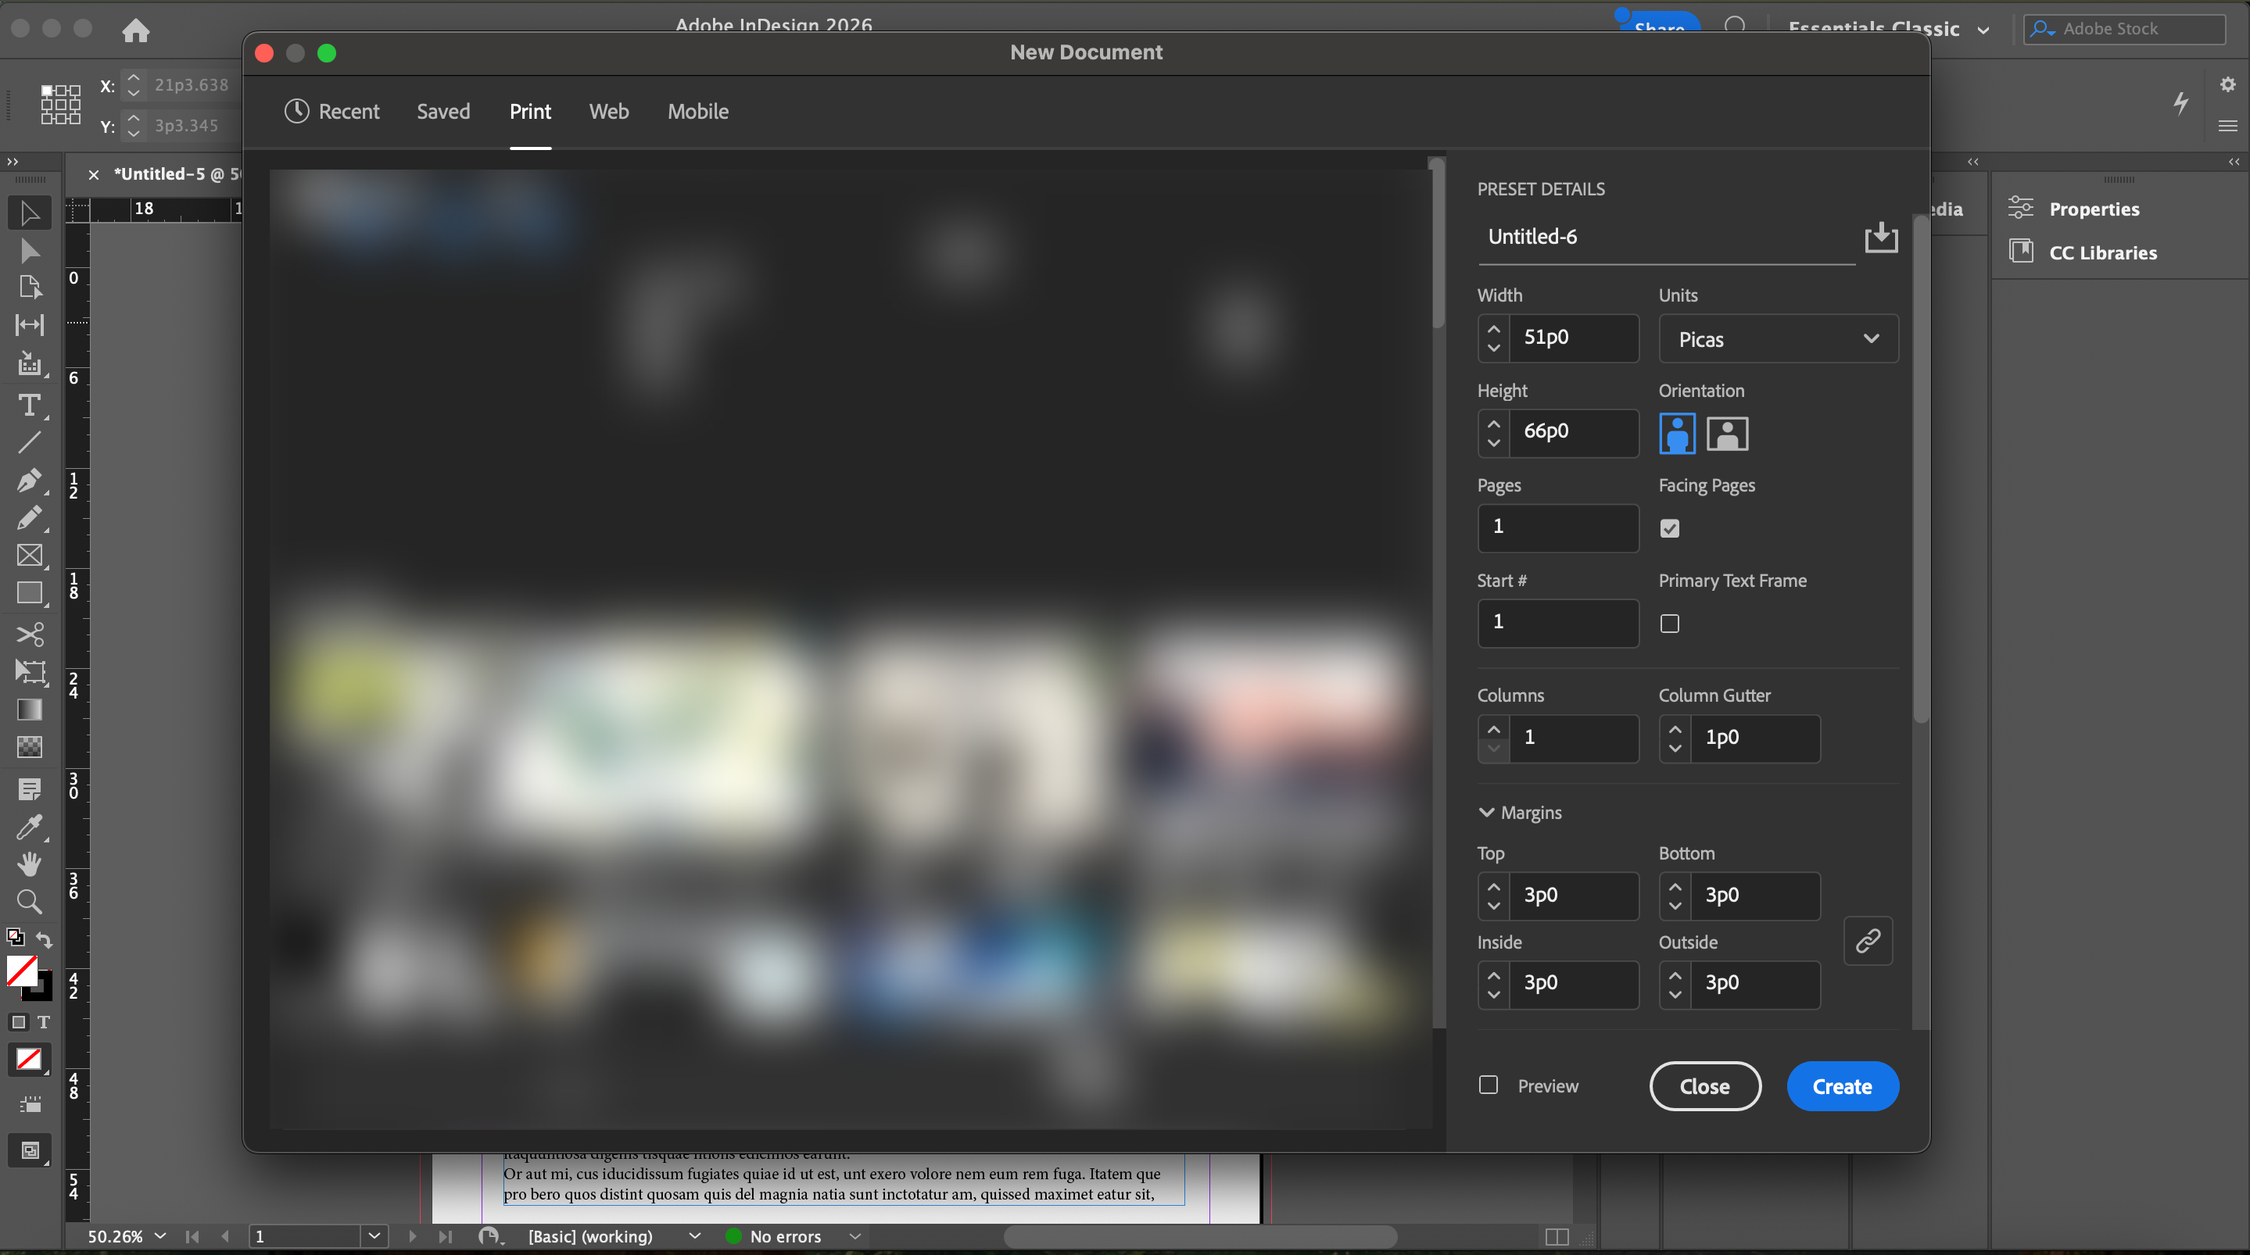Click the Close button in dialog

click(1704, 1086)
